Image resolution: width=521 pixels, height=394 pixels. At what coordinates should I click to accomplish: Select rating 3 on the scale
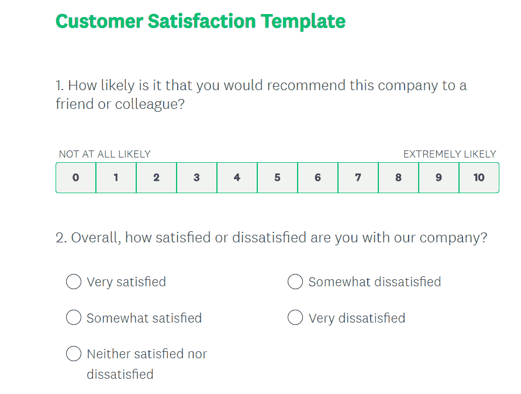[x=196, y=177]
